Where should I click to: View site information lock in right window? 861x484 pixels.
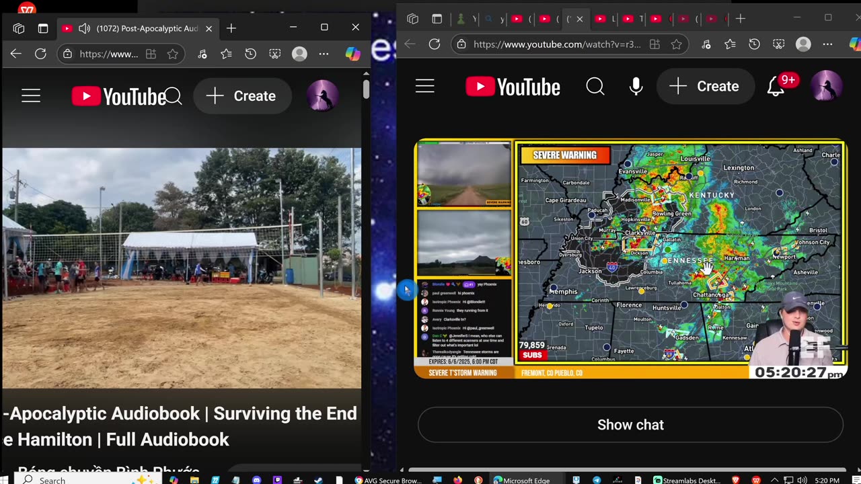tap(461, 44)
